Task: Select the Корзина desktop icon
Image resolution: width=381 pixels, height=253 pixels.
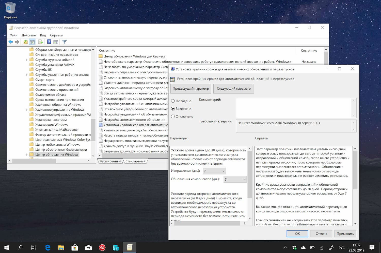Action: click(10, 10)
